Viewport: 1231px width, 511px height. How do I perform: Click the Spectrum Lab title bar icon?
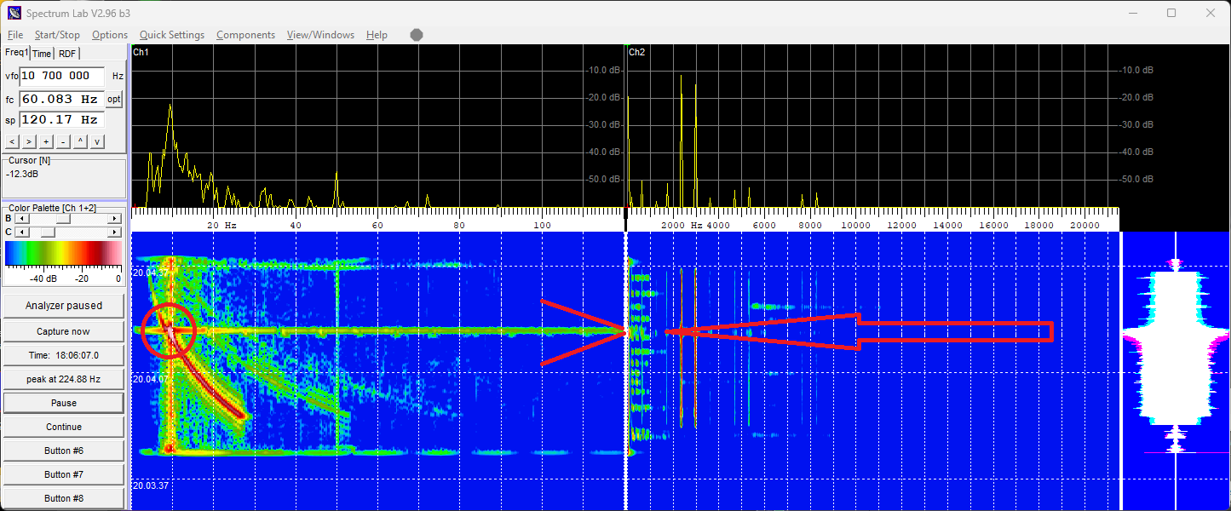tap(14, 13)
